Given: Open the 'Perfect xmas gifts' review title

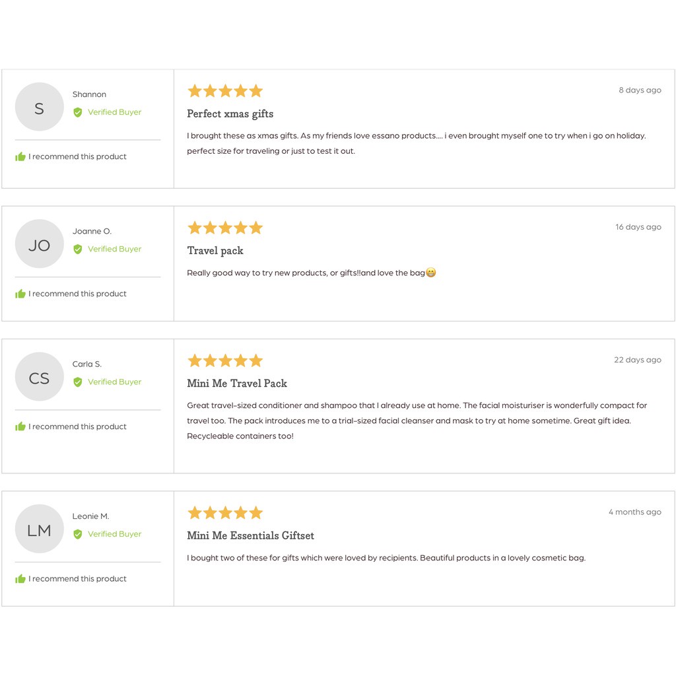Looking at the screenshot, I should coord(230,114).
